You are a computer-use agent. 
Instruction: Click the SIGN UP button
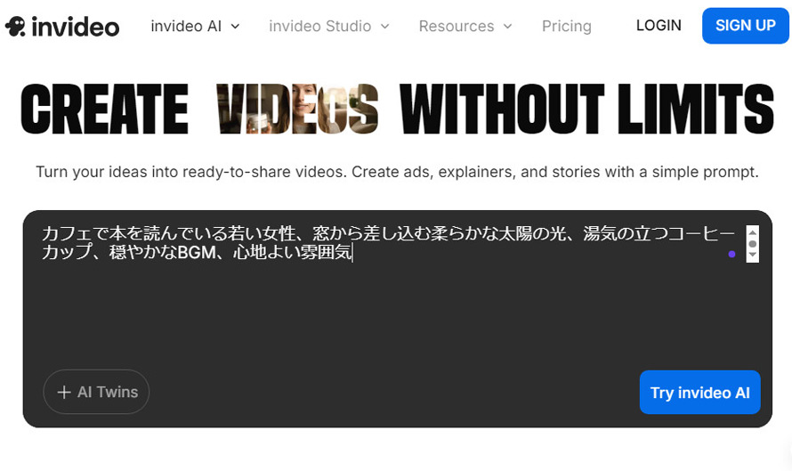[x=746, y=26]
